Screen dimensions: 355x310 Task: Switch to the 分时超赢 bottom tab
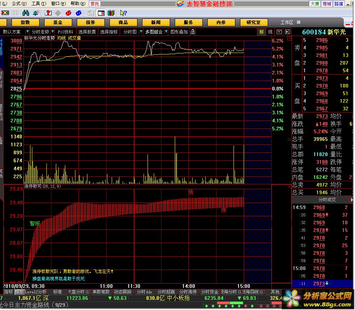click(166, 292)
